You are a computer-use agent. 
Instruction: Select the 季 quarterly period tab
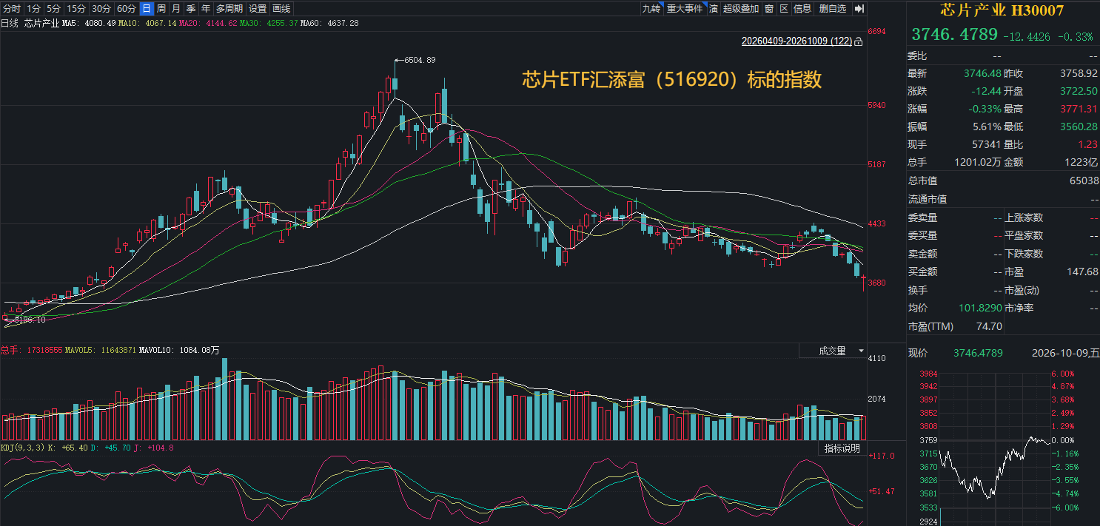191,9
